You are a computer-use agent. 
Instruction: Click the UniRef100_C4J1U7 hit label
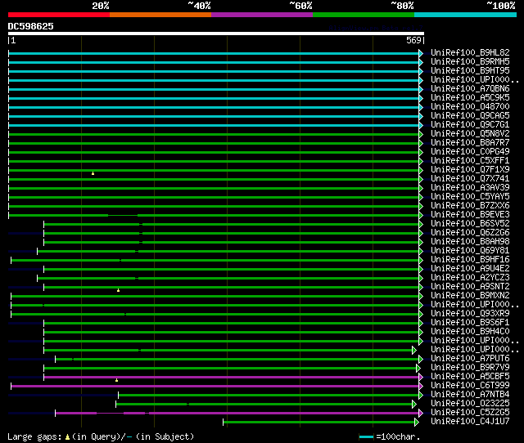(x=470, y=422)
